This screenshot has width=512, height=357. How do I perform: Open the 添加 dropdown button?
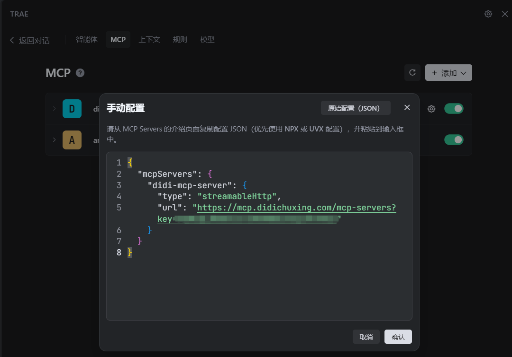click(x=448, y=72)
